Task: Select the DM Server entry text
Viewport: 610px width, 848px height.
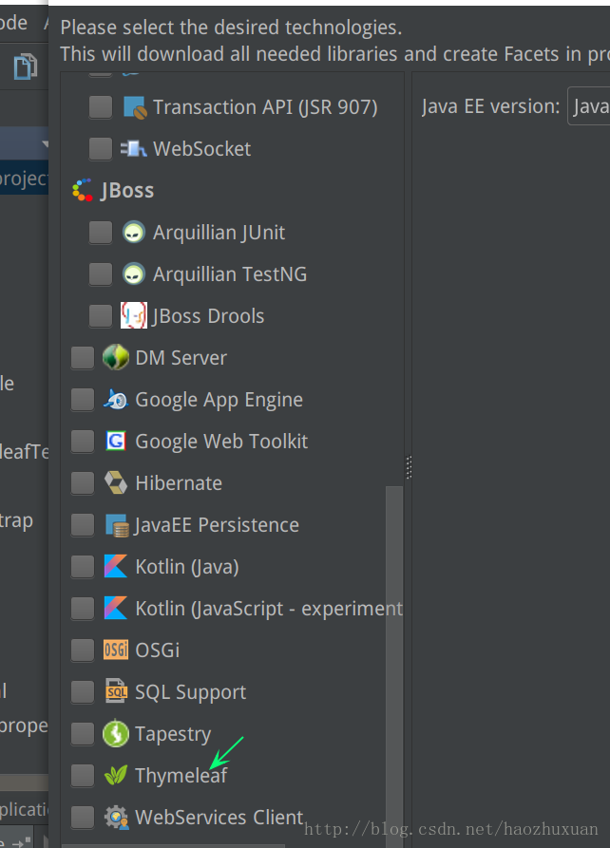Action: pos(181,357)
